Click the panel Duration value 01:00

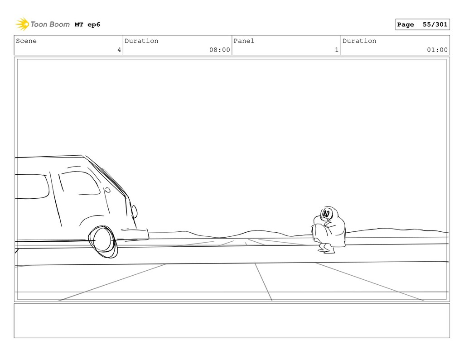[437, 50]
